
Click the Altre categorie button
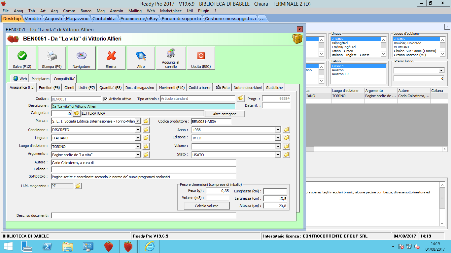click(x=225, y=114)
